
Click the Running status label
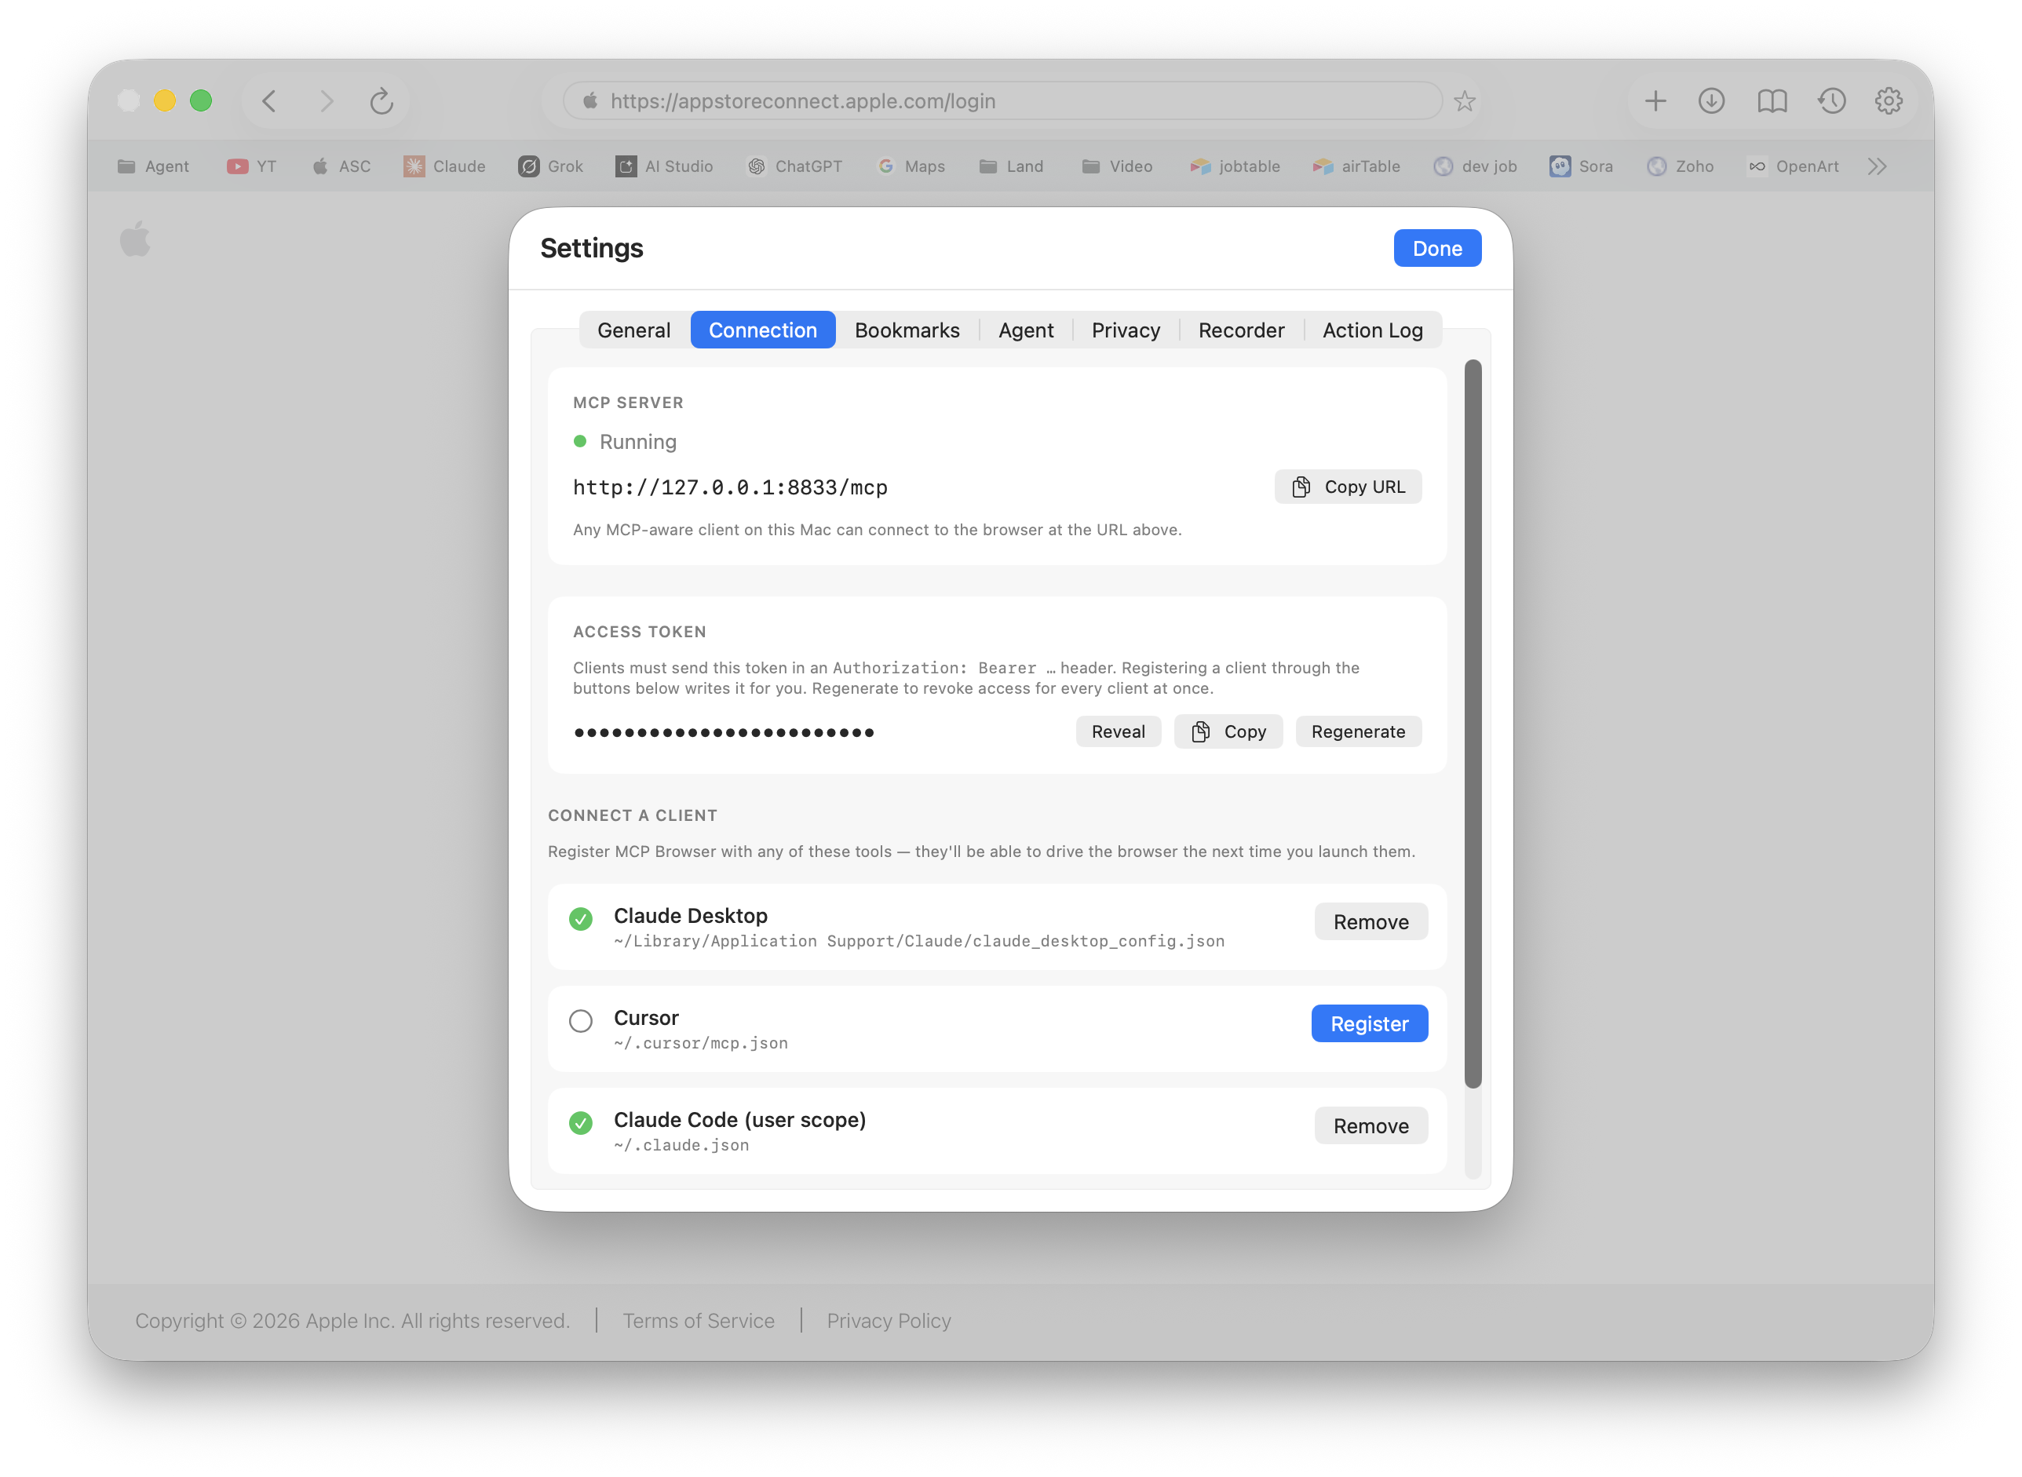[637, 442]
